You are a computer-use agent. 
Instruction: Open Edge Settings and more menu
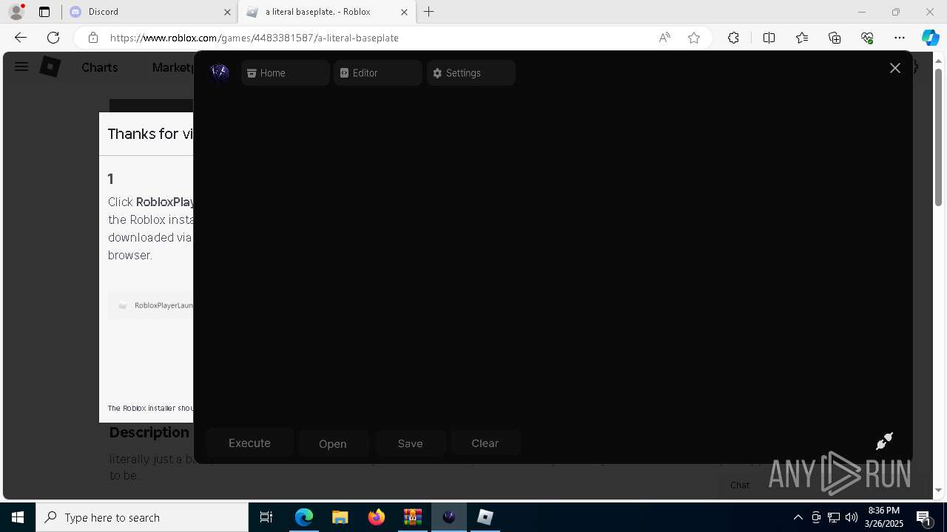(900, 38)
